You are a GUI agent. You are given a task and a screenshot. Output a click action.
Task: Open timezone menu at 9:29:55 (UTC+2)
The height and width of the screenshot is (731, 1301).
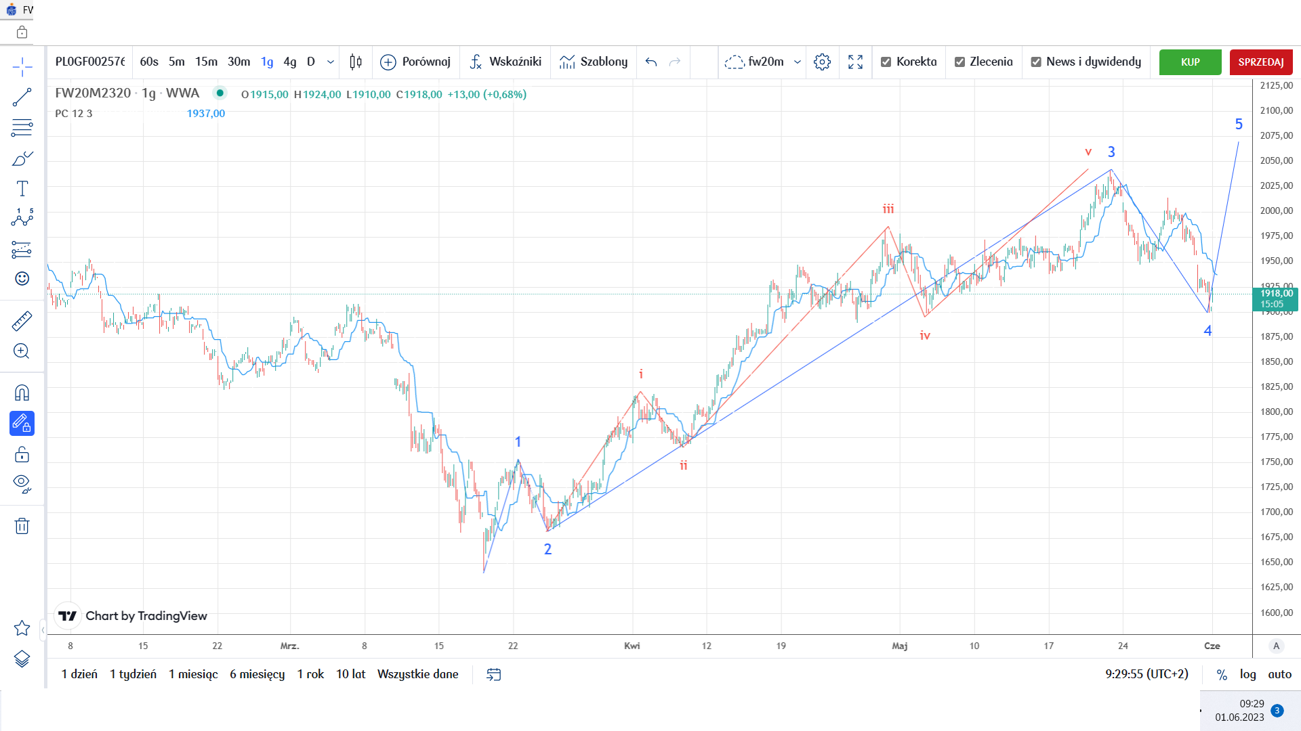1147,674
